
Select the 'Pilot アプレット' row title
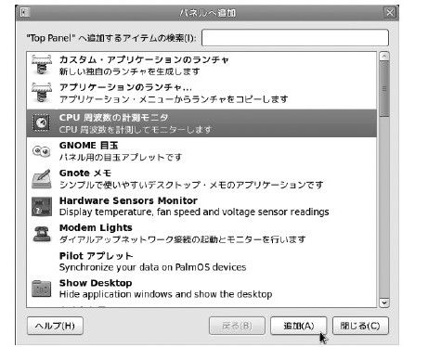point(96,256)
